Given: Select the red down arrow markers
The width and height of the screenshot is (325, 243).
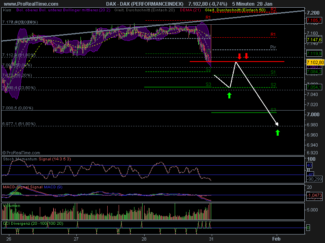Looking at the screenshot, I should tap(243, 56).
